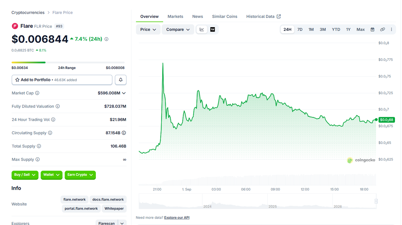The height and width of the screenshot is (225, 402).
Task: Expand Market Cap value chevron
Action: click(x=124, y=93)
